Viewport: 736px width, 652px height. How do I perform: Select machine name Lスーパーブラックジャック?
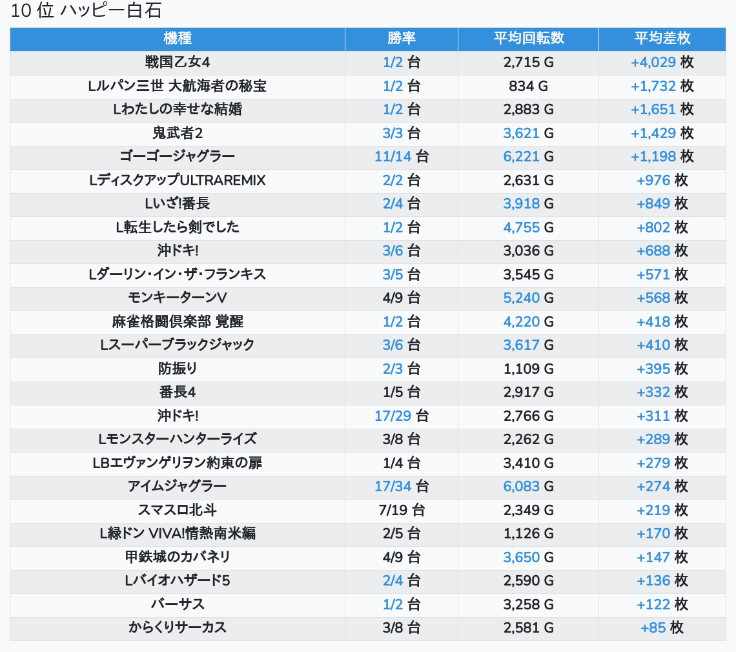[178, 345]
